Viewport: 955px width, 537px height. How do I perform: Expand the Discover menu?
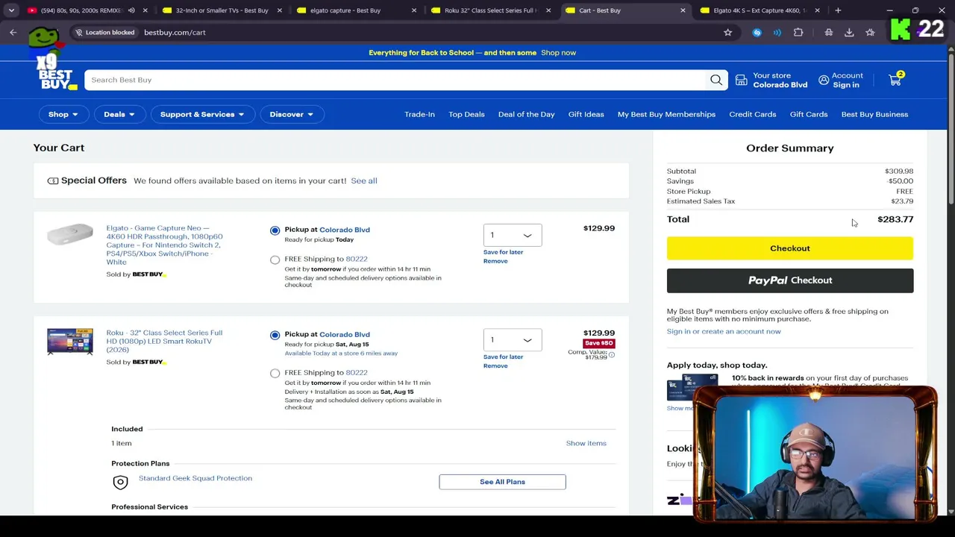[292, 114]
